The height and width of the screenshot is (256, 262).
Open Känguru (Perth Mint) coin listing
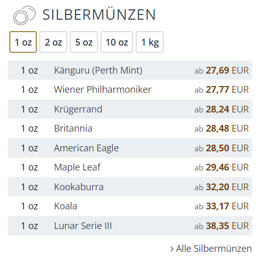click(x=130, y=70)
